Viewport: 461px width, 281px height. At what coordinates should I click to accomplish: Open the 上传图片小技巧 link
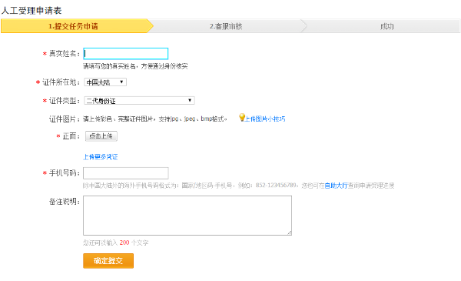265,119
